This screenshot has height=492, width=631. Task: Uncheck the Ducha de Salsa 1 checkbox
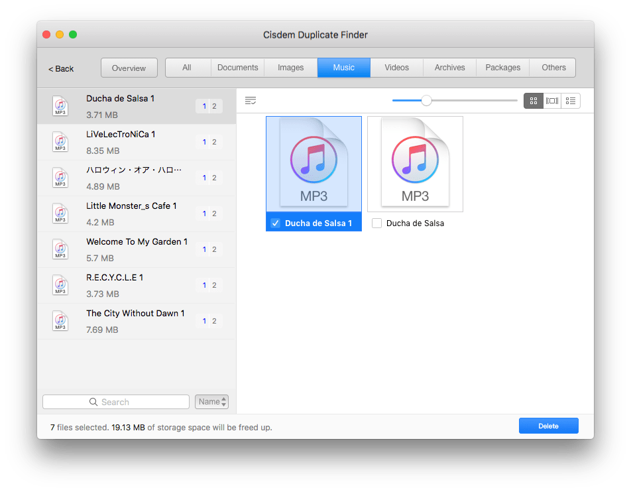pos(276,223)
